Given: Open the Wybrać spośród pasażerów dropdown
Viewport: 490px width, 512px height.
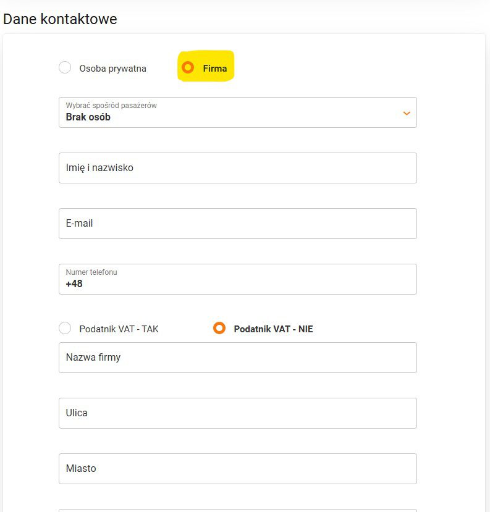Looking at the screenshot, I should pos(237,112).
